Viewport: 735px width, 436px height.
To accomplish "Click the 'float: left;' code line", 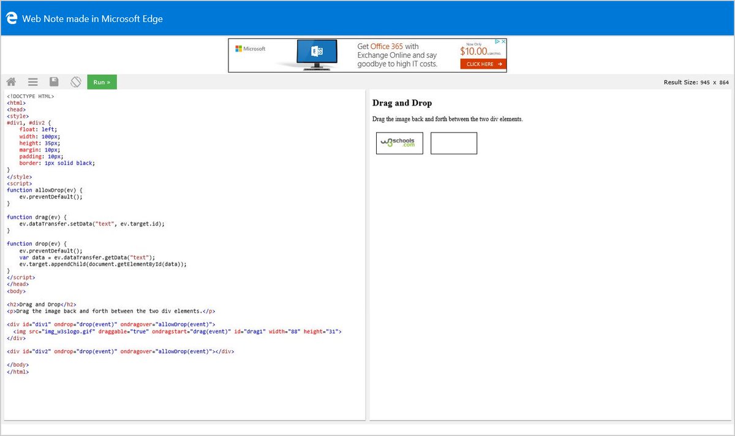I will pyautogui.click(x=38, y=129).
